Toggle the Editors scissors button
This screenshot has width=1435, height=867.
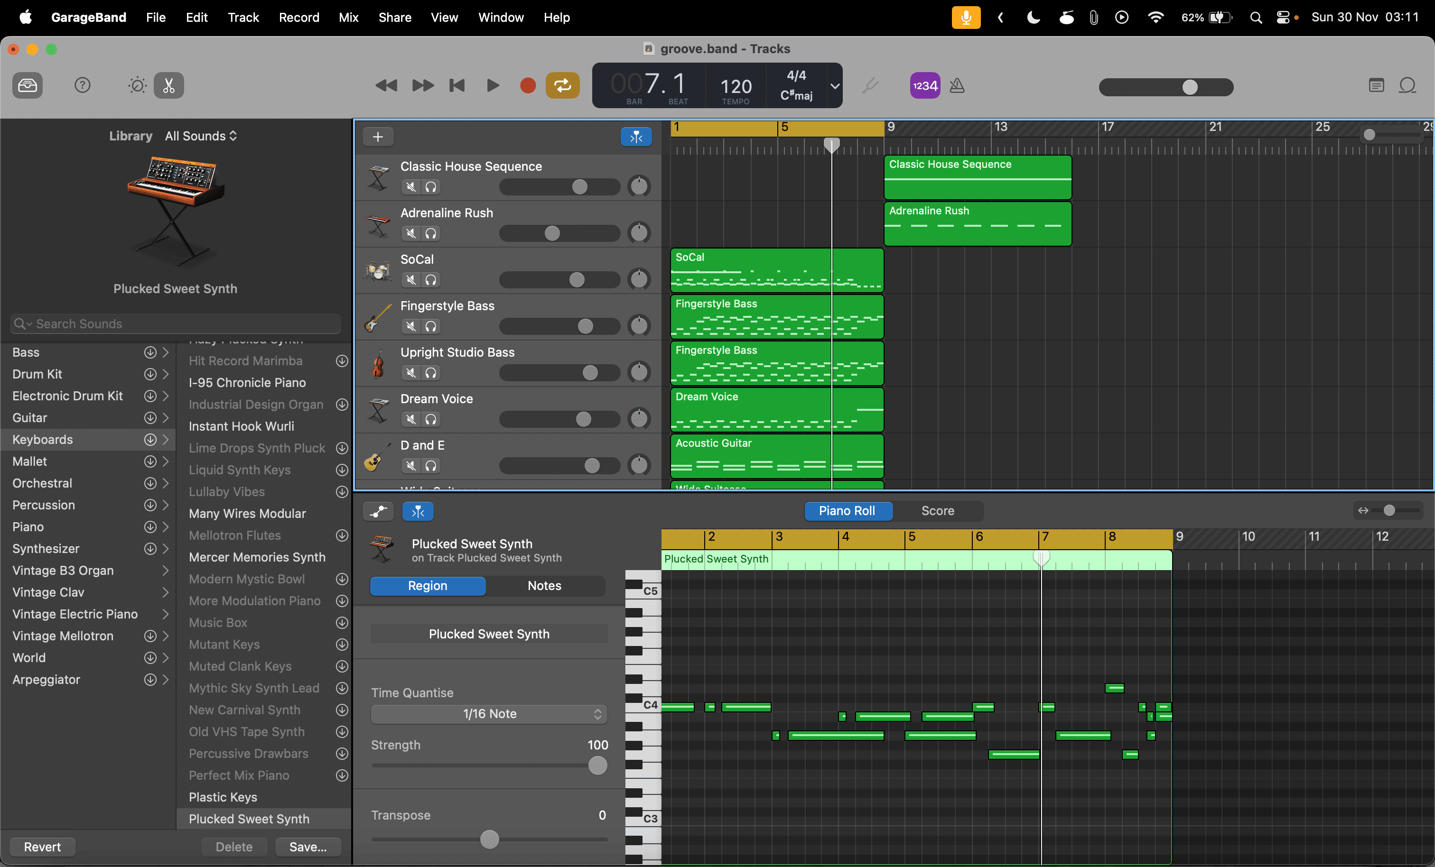[x=169, y=85]
